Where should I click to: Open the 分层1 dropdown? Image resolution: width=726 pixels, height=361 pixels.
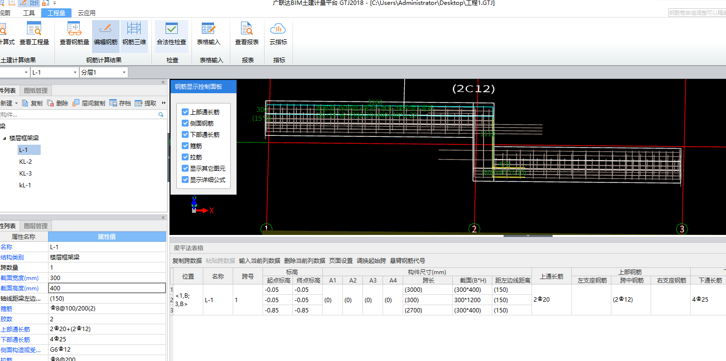[x=124, y=73]
